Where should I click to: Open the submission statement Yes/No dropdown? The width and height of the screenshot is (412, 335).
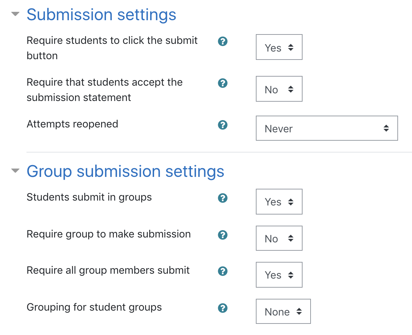279,89
